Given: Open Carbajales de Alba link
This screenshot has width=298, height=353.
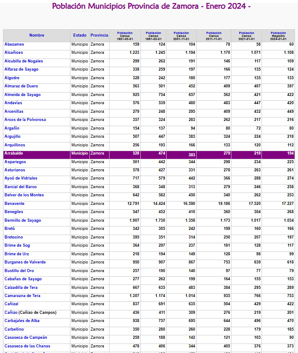Looking at the screenshot, I should point(22,321).
